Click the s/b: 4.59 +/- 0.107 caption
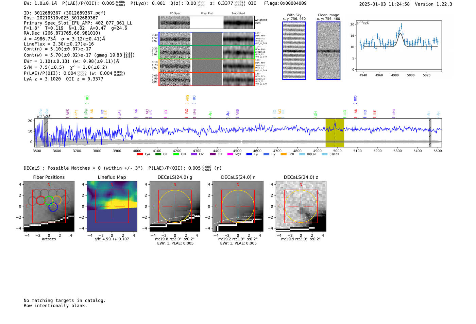Image resolution: width=476 pixels, height=324 pixels. [x=112, y=239]
